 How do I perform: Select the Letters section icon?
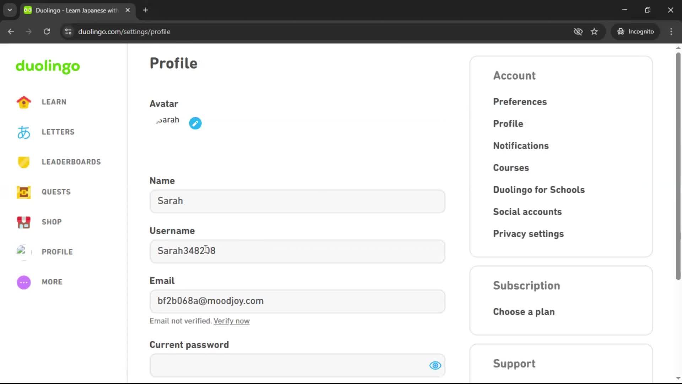(23, 132)
